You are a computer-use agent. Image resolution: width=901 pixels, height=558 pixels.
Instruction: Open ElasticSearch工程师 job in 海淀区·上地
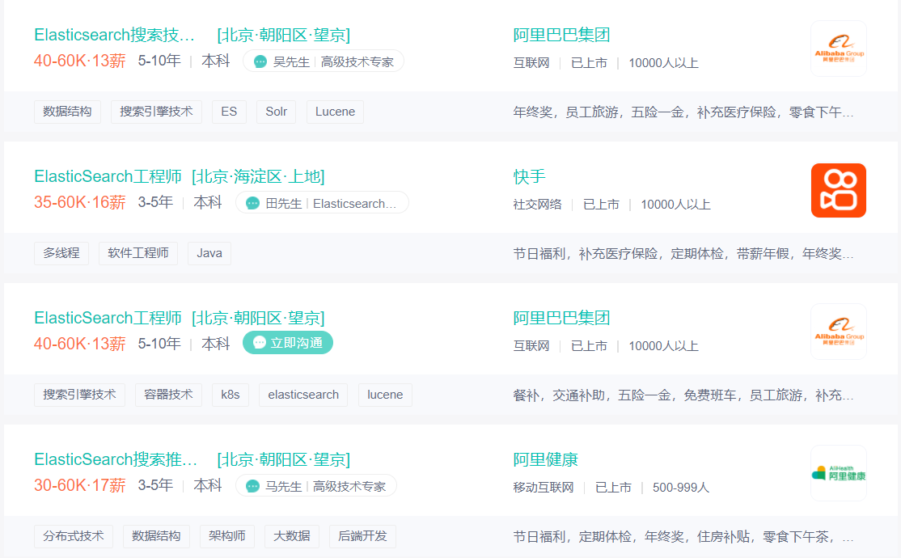[x=108, y=176]
